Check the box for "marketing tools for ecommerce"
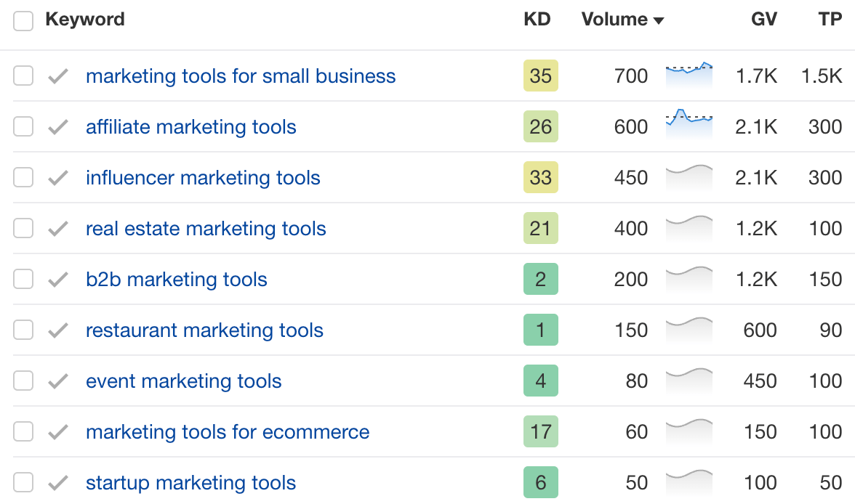The height and width of the screenshot is (504, 855). pyautogui.click(x=23, y=431)
